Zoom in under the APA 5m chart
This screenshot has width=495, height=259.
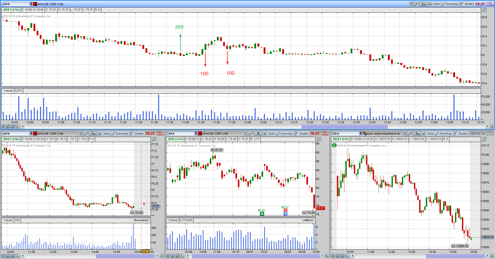pyautogui.click(x=8, y=256)
